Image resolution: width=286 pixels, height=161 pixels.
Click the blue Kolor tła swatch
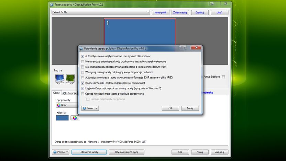[62, 118]
